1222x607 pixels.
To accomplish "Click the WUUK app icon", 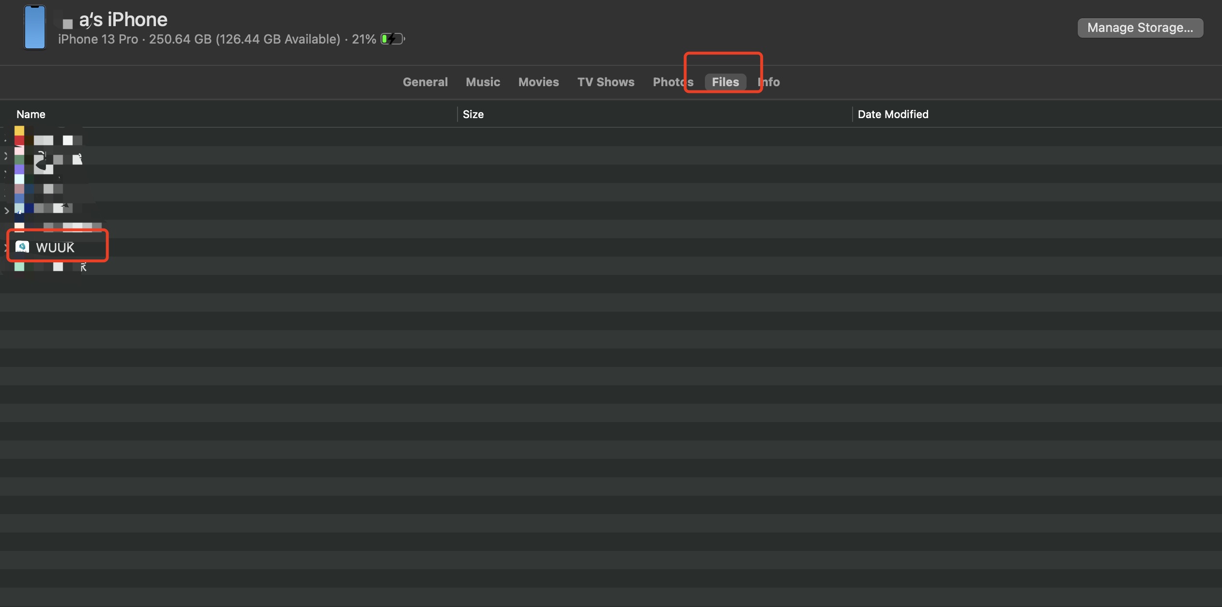I will pyautogui.click(x=22, y=247).
